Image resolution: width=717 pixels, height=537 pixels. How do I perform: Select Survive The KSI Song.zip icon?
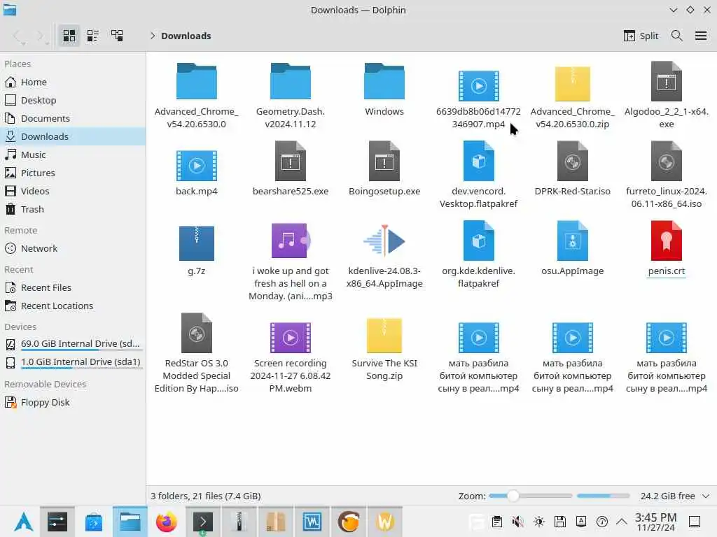pos(384,336)
